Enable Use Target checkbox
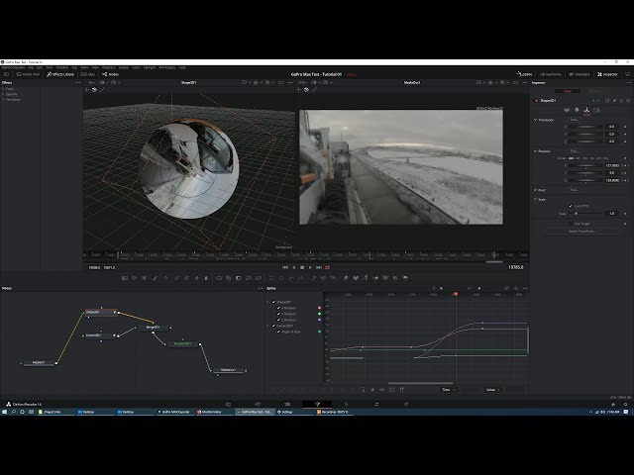Screen dimensions: 634x475 pos(571,224)
